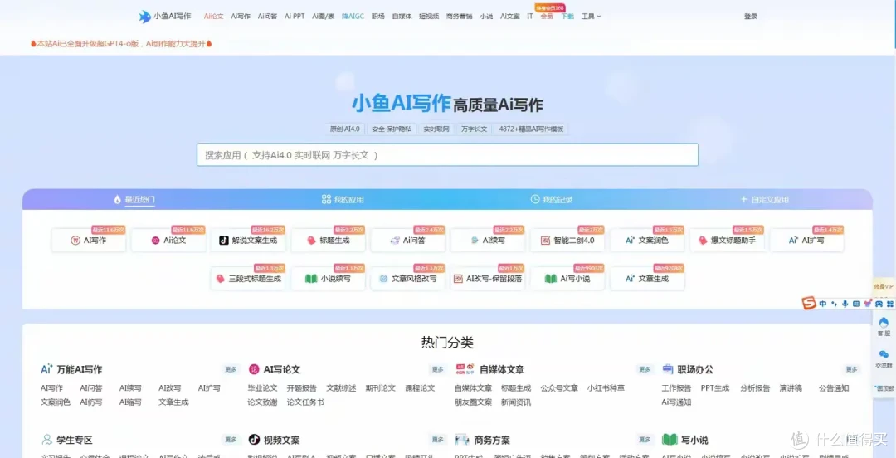Click 更多 beside 职场办公
Image resolution: width=896 pixels, height=458 pixels.
pos(851,369)
